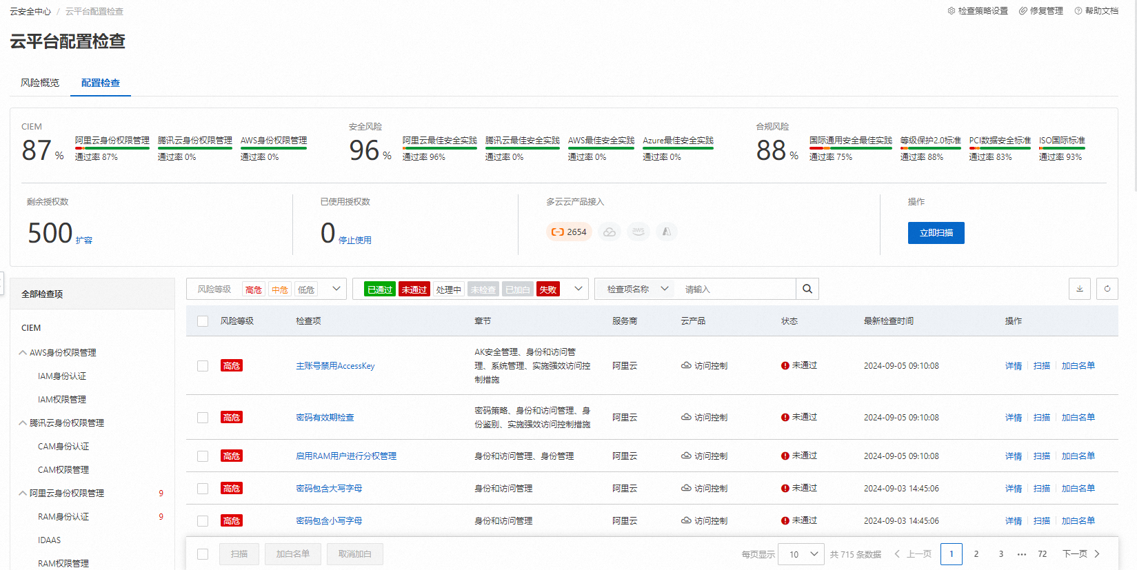1137x570 pixels.
Task: Collapse the AWS身份权限管理 tree node
Action: point(23,352)
